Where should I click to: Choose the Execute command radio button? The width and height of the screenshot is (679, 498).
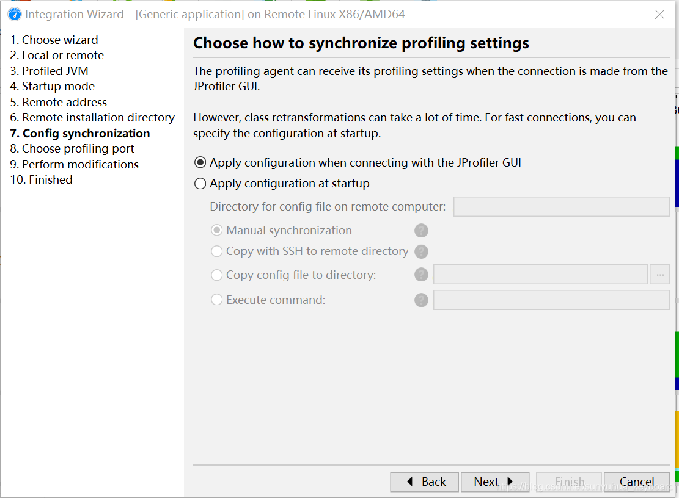coord(216,300)
